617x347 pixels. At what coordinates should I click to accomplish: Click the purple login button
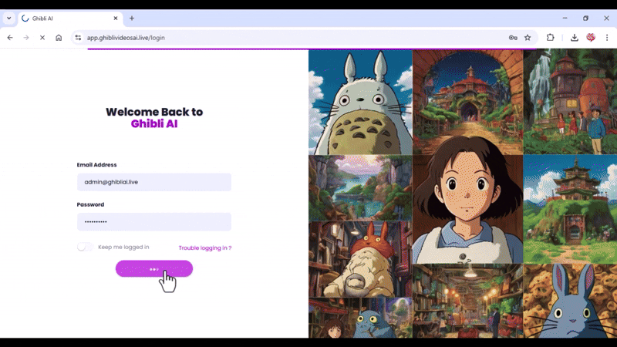153,268
